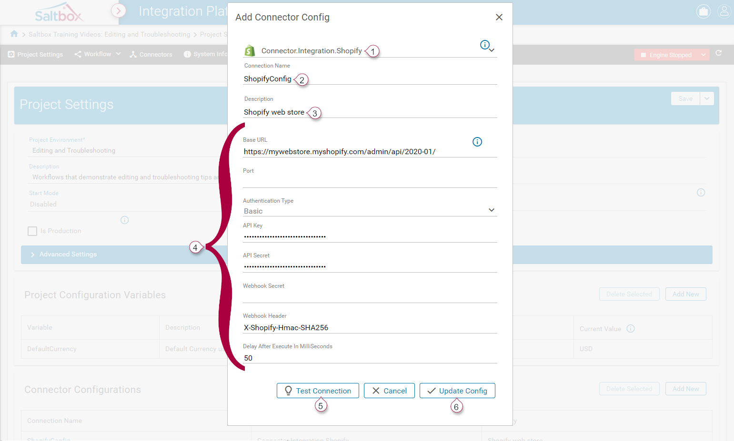Close the Add Connector Config dialog
This screenshot has width=734, height=441.
pyautogui.click(x=499, y=17)
